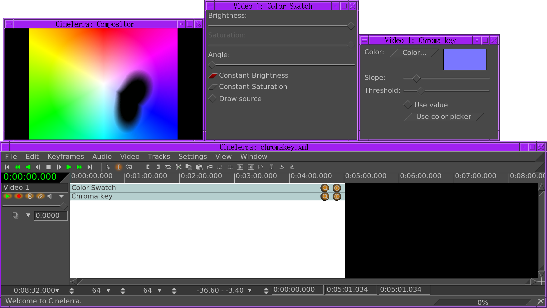Click the Use color picker button
Screen dimensions: 547x308
coord(444,117)
